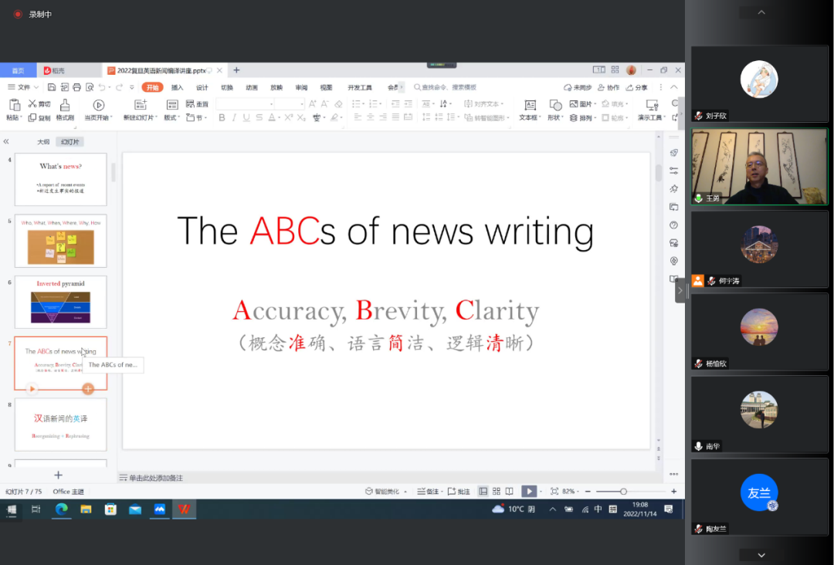Click the Cut (剪切) scissors icon

coord(32,104)
